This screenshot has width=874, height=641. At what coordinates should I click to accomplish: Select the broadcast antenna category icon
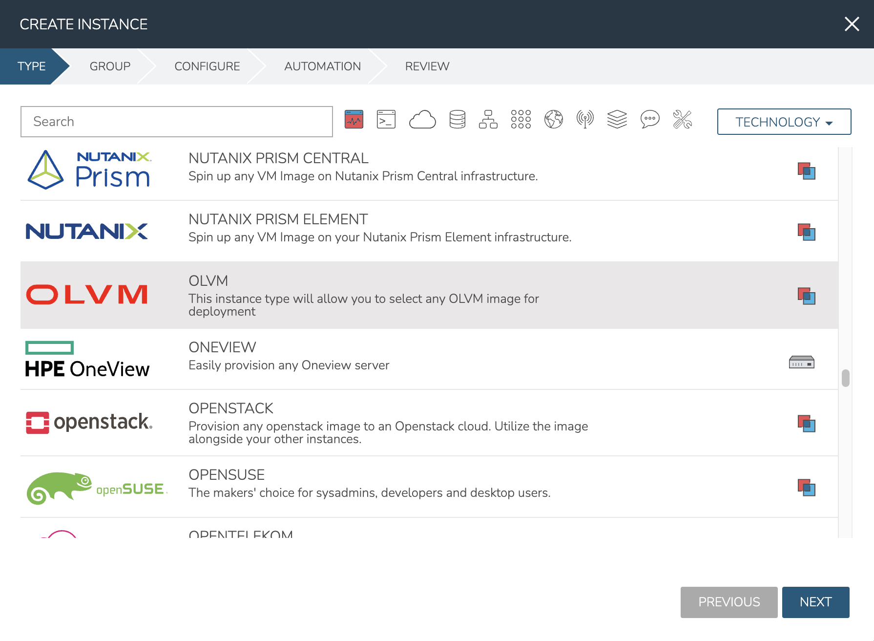coord(585,120)
